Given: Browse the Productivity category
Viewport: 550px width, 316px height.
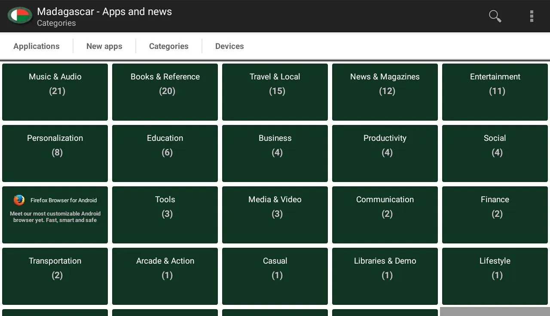Looking at the screenshot, I should [385, 153].
